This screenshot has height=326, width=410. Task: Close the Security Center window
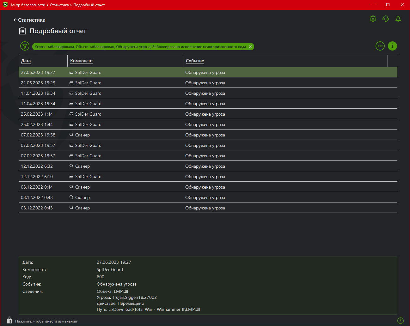402,5
